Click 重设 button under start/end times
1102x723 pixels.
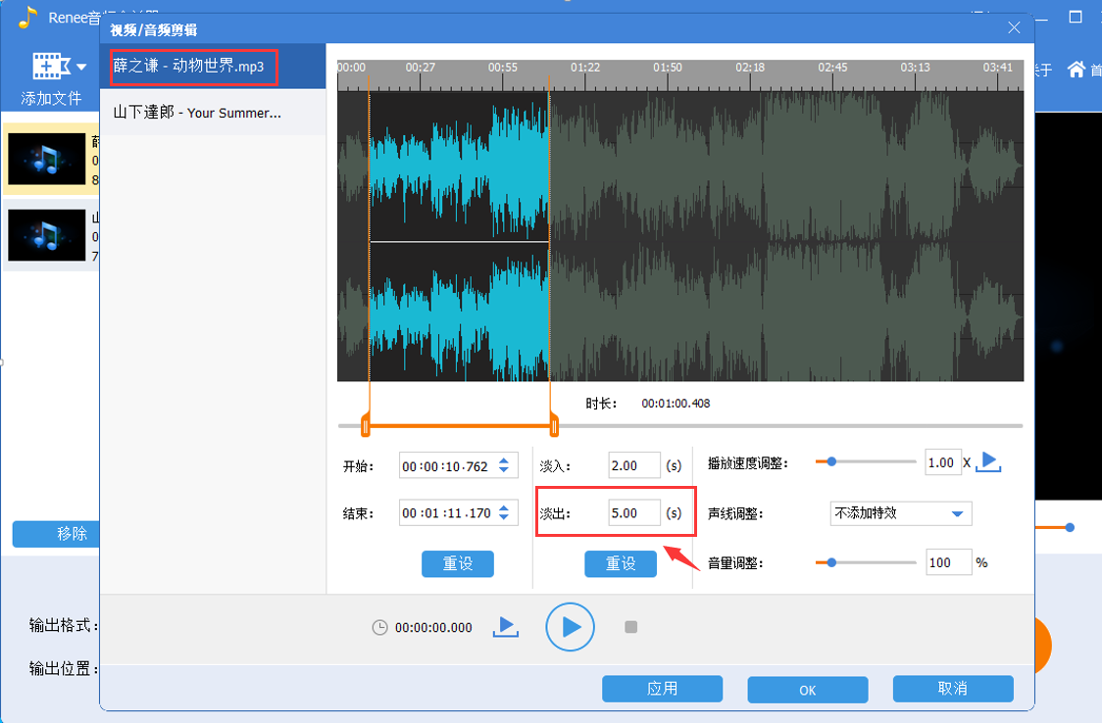[458, 563]
